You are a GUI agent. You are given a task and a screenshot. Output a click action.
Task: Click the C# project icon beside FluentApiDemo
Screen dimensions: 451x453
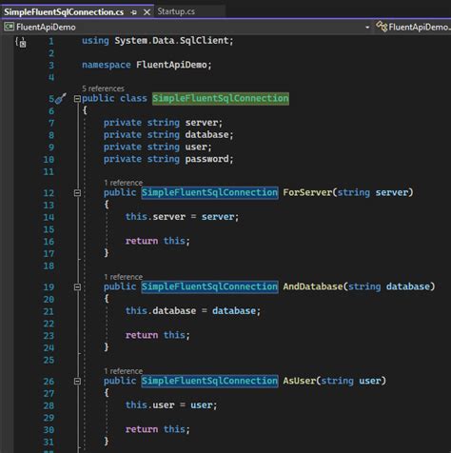coord(9,27)
